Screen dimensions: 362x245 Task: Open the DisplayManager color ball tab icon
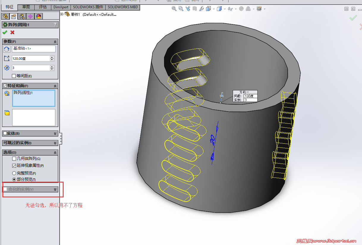(x=39, y=16)
